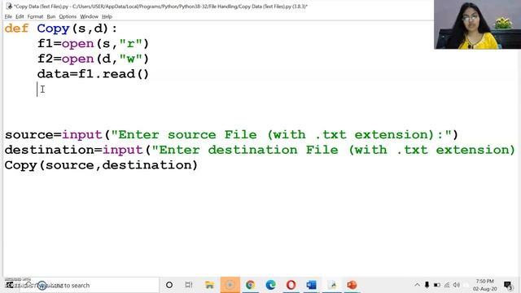Open the notification center icon

coord(508,285)
